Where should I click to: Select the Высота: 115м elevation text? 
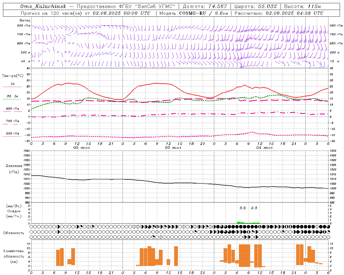point(302,6)
